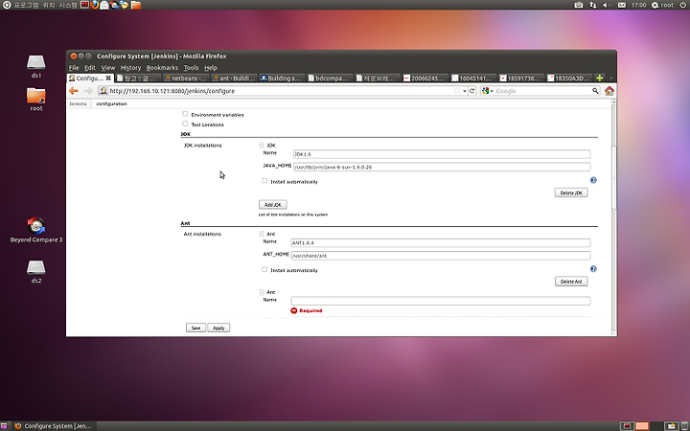Open the Firefox home page icon
The height and width of the screenshot is (431, 690).
(x=609, y=91)
